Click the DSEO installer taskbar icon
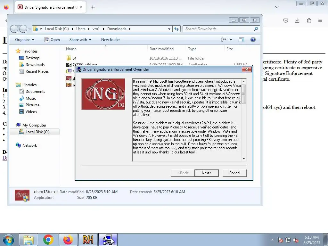The height and width of the screenshot is (246, 328). pos(108,240)
